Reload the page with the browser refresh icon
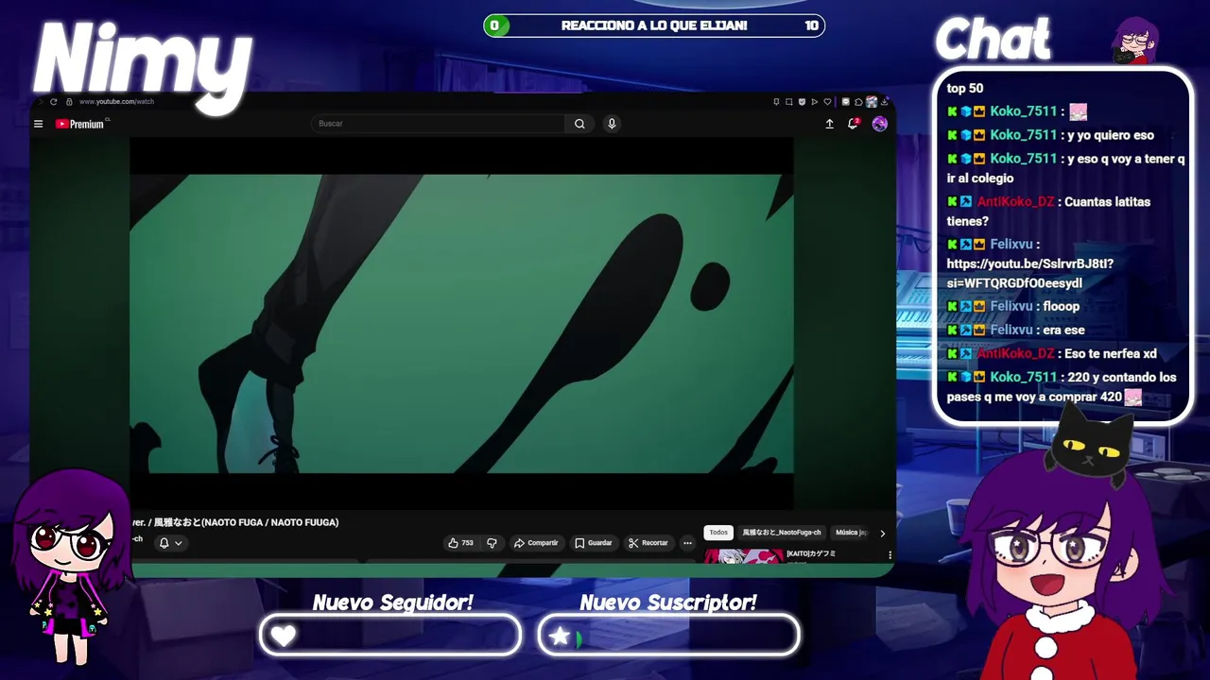 pos(54,101)
